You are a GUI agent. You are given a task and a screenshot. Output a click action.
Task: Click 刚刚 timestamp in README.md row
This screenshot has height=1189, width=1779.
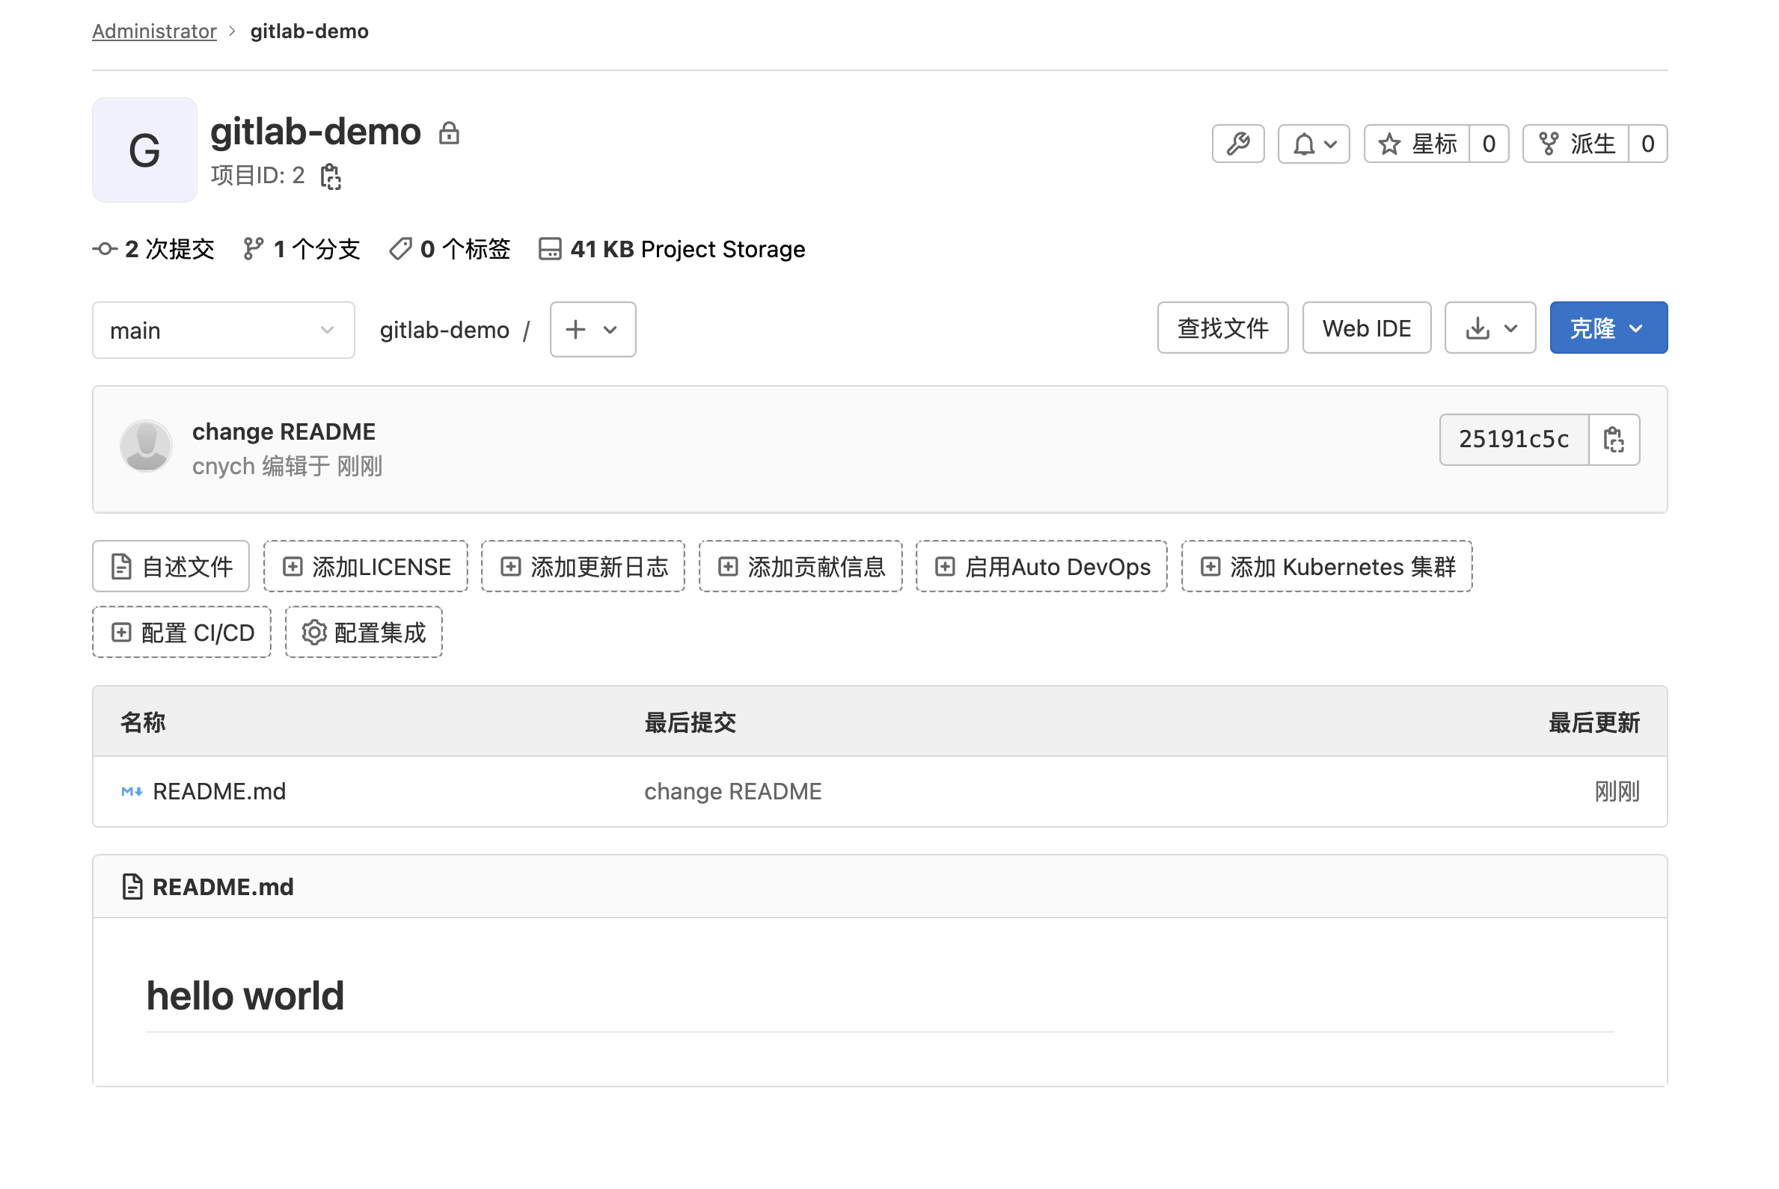(x=1617, y=791)
